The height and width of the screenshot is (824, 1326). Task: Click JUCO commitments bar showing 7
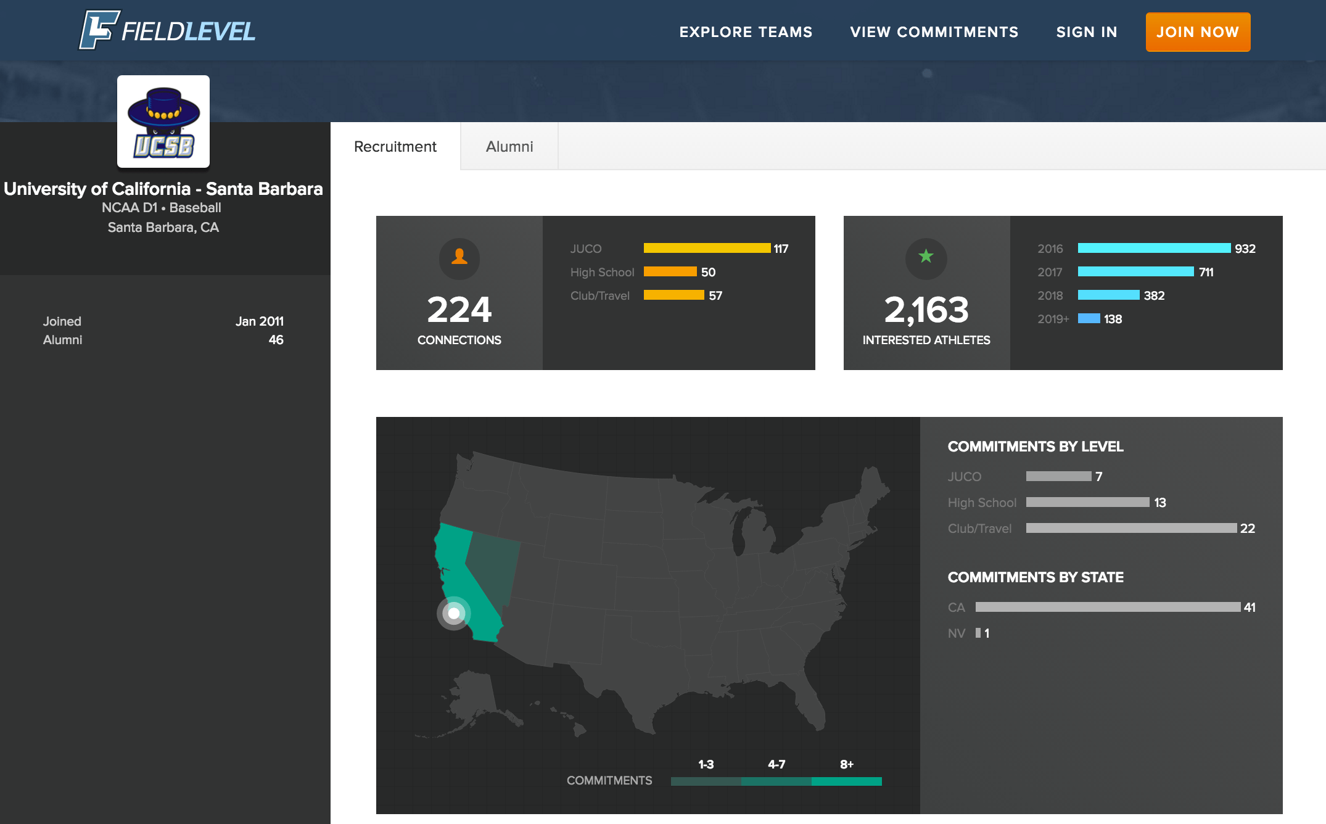tap(1059, 476)
